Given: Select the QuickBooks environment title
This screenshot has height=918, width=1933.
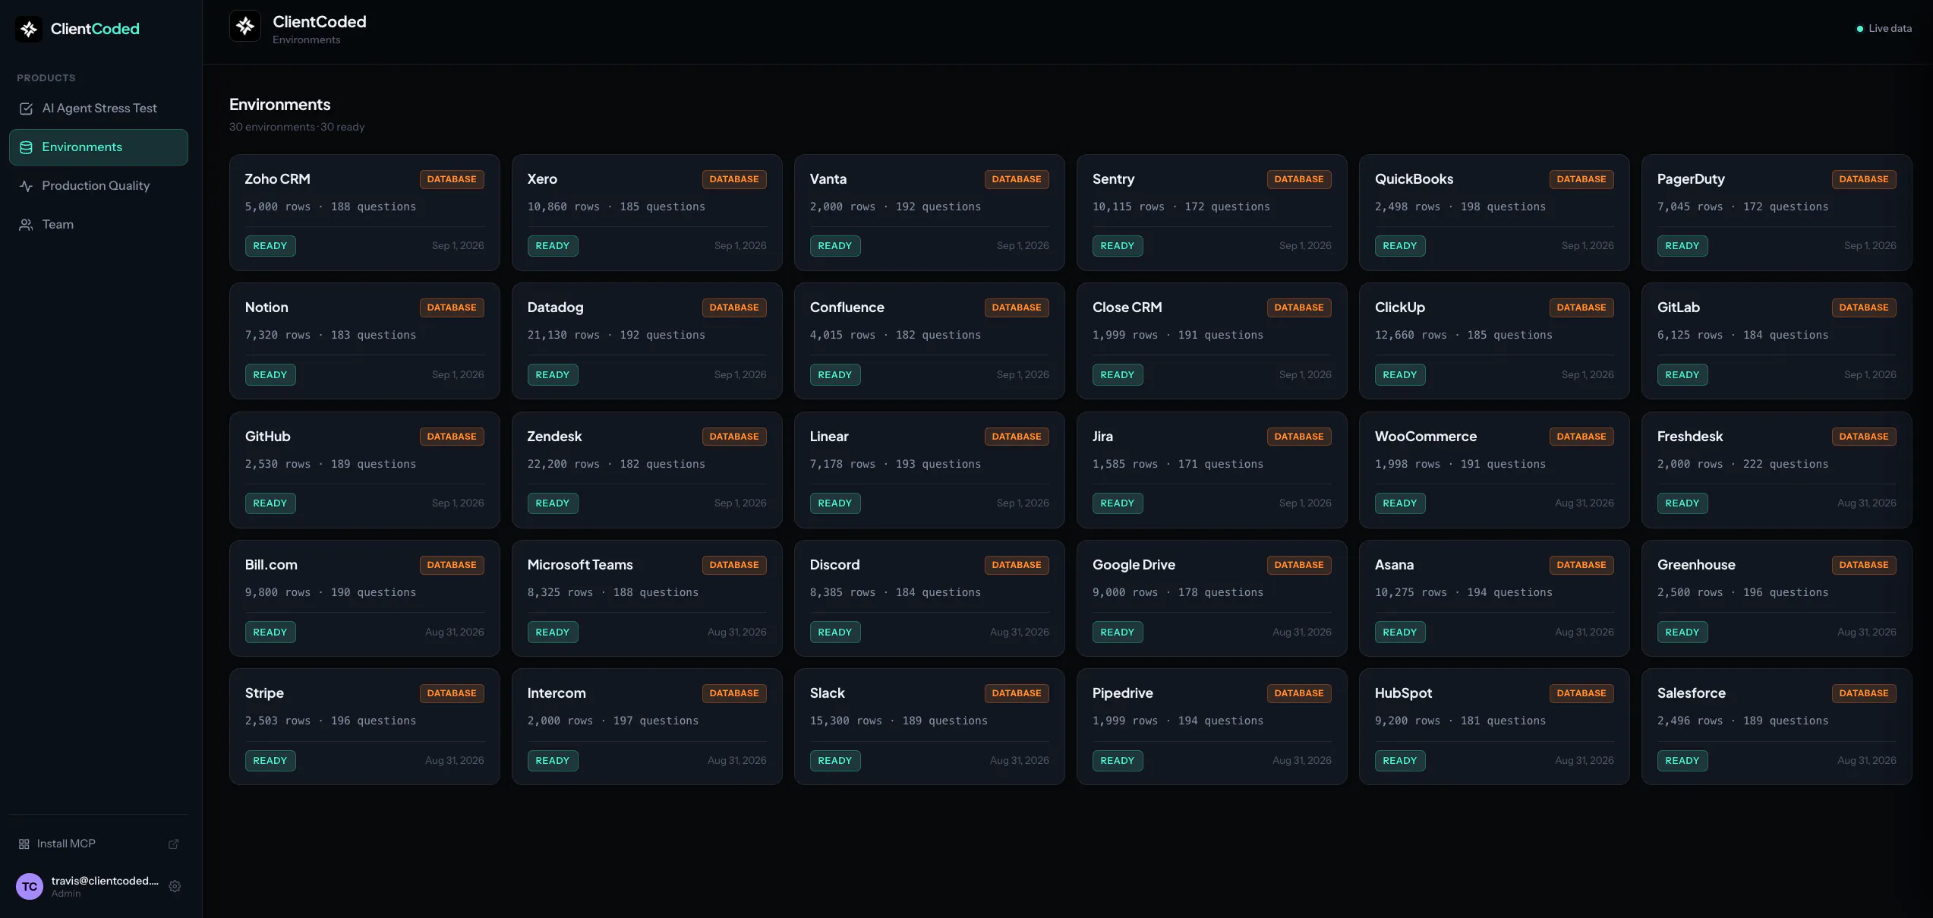Looking at the screenshot, I should [1414, 179].
